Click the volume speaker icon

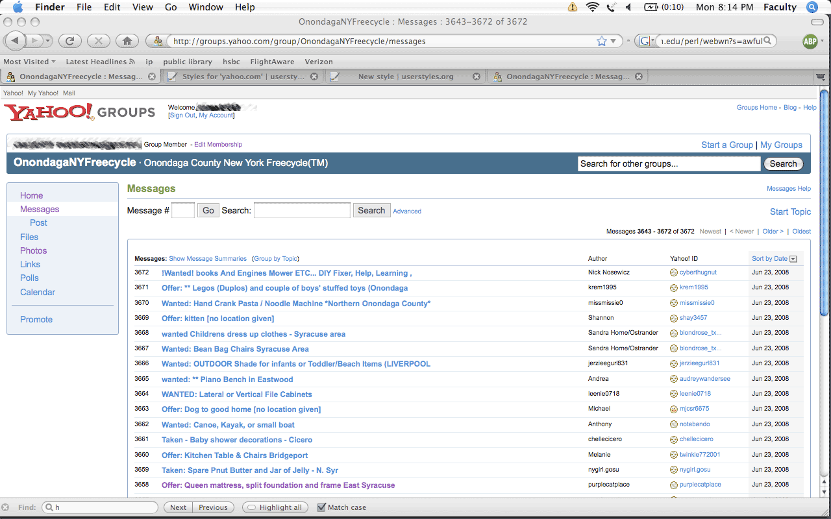(x=628, y=7)
